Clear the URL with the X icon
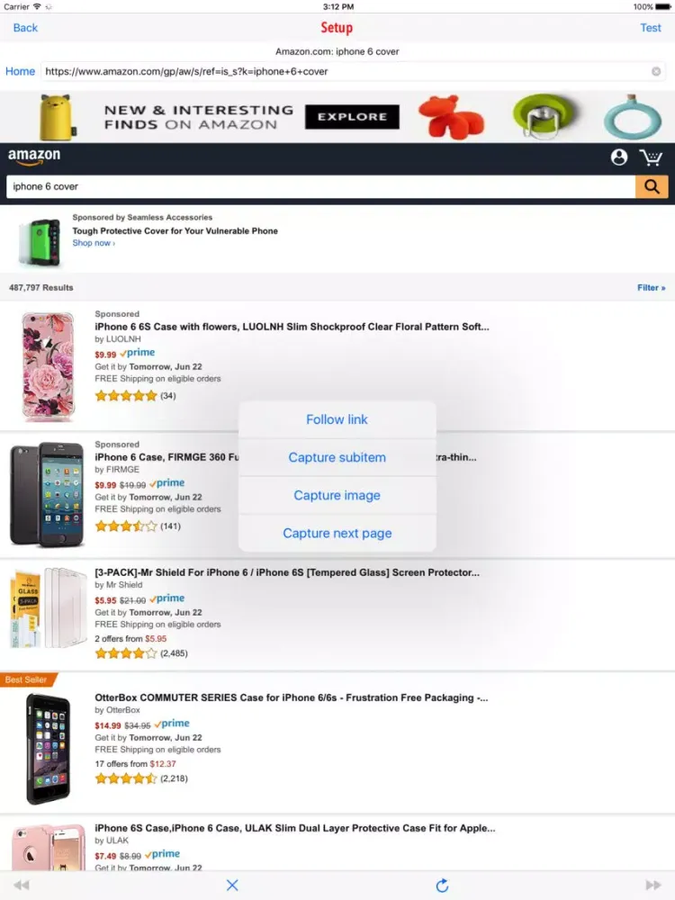 (x=656, y=72)
